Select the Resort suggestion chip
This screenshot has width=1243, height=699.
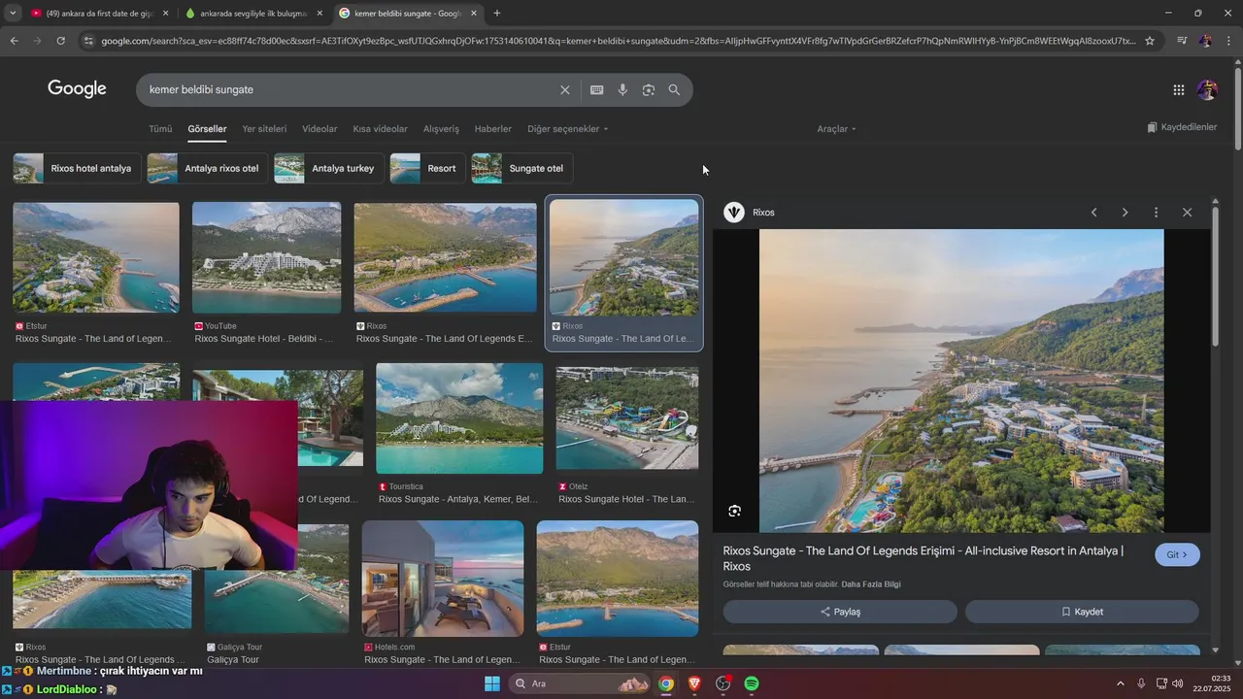click(427, 168)
